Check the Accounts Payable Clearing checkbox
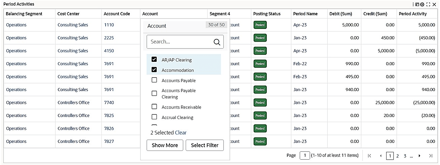The image size is (440, 165). click(154, 93)
